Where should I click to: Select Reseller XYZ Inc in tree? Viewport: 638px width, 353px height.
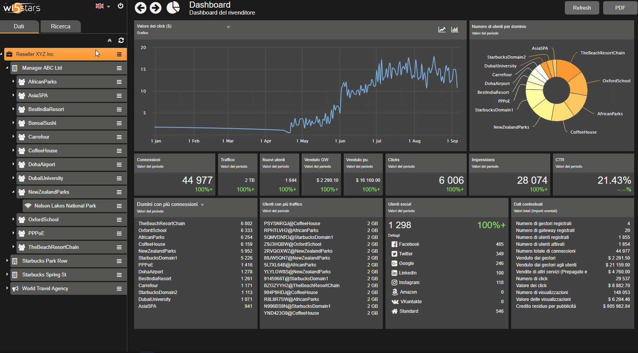(65, 54)
